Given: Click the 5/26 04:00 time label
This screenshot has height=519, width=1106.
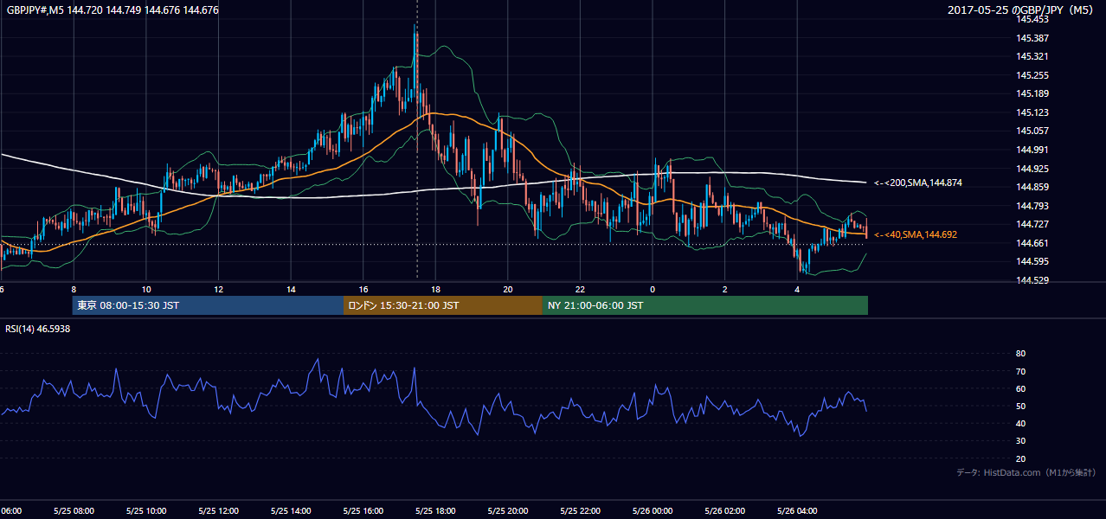Looking at the screenshot, I should click(797, 510).
